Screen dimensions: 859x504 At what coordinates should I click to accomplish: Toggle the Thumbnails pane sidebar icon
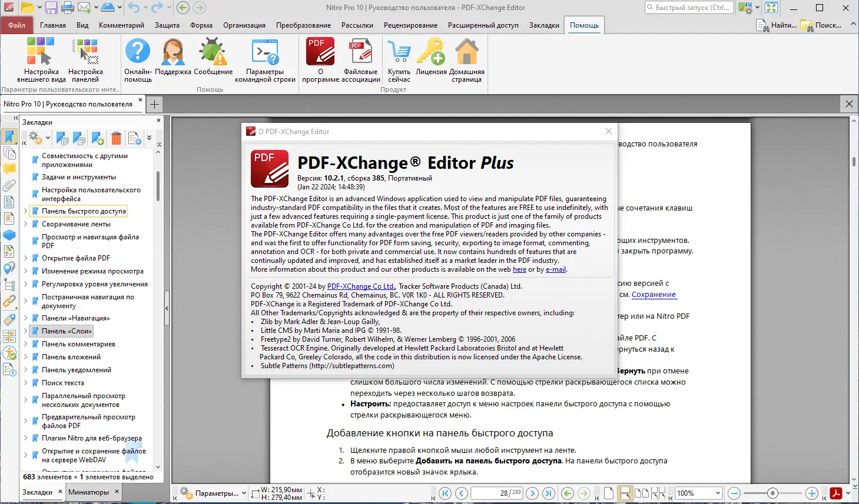click(x=9, y=153)
